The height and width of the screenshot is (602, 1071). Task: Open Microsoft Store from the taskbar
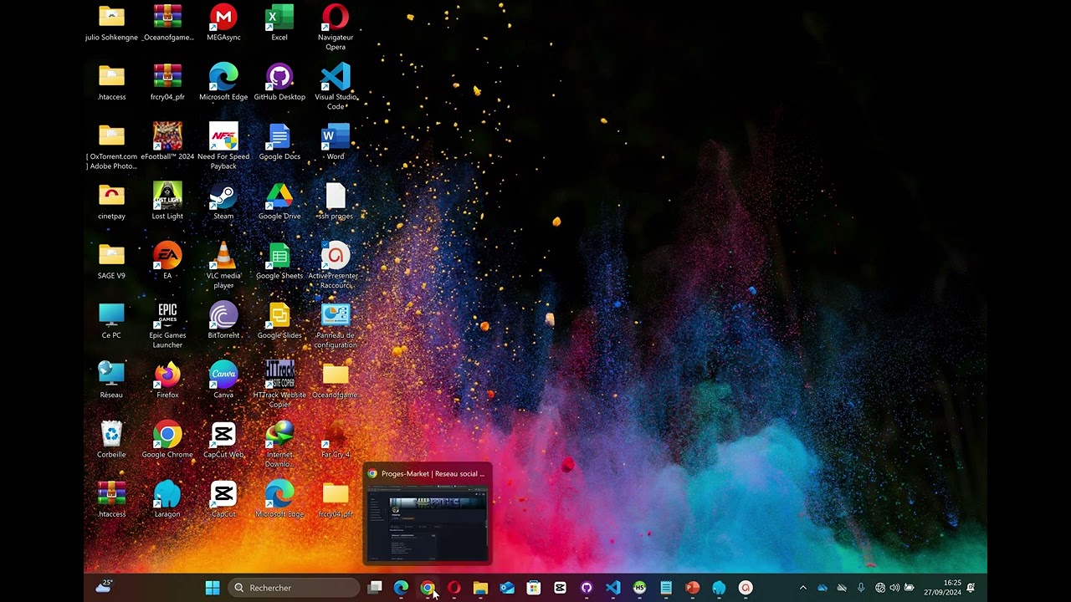[534, 588]
